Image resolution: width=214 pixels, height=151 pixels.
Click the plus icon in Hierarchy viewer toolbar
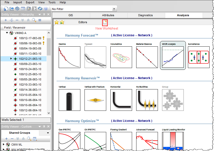[6, 20]
